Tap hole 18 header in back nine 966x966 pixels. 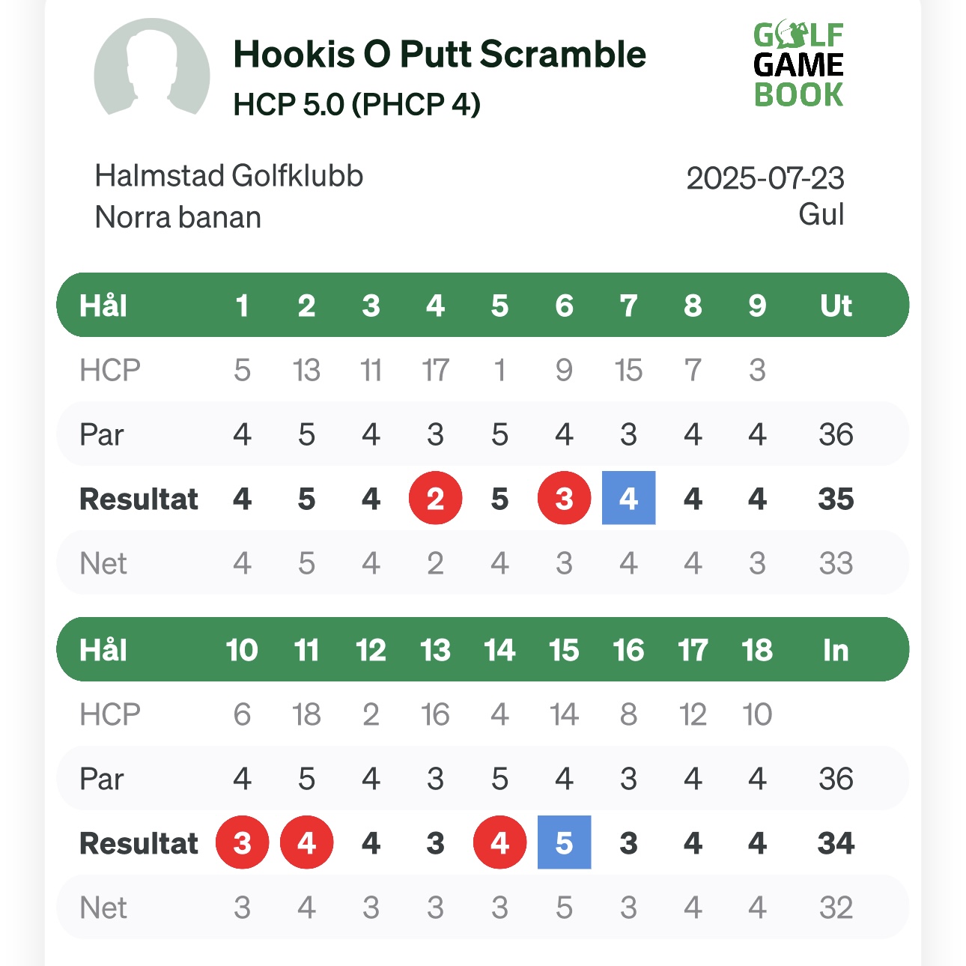757,650
